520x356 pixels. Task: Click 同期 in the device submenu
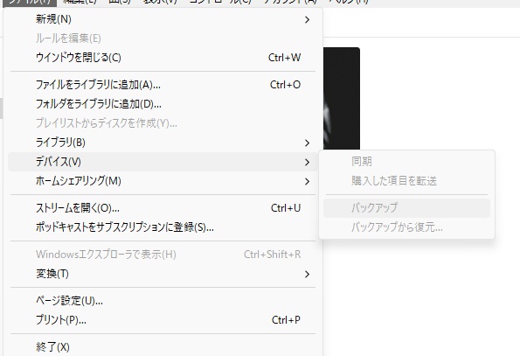tap(406, 162)
